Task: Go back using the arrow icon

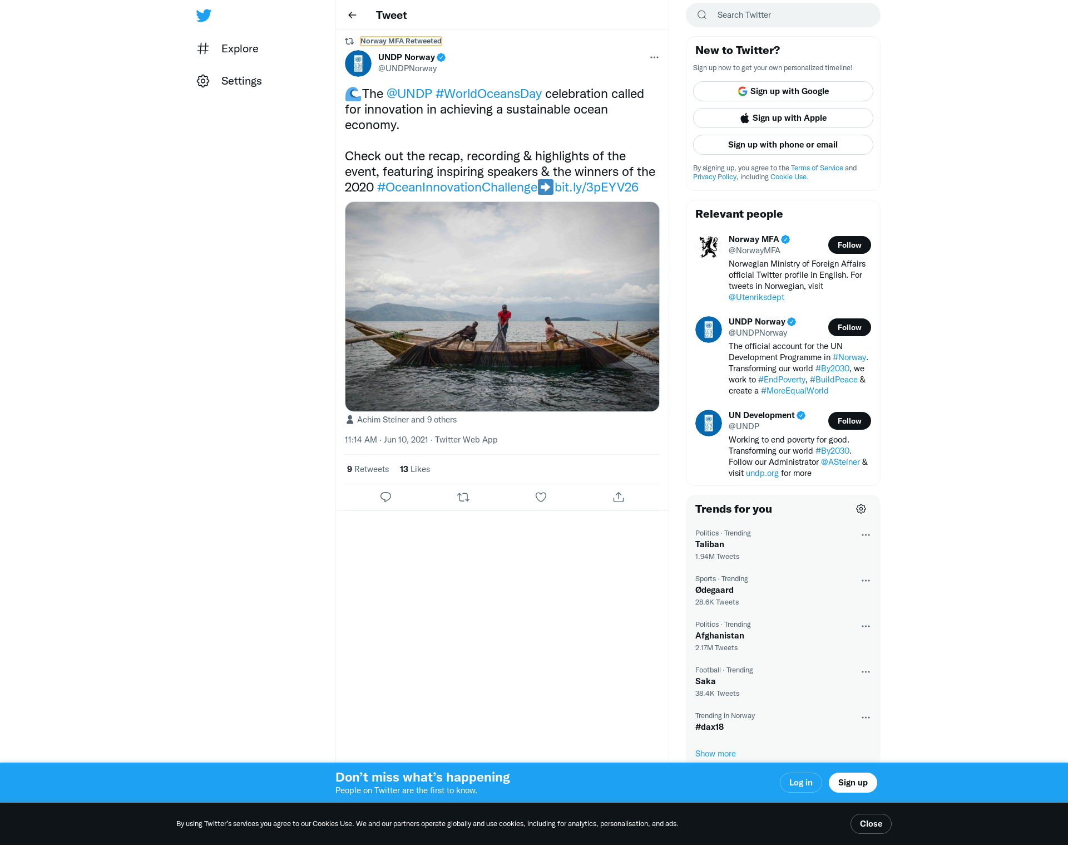Action: (x=352, y=15)
